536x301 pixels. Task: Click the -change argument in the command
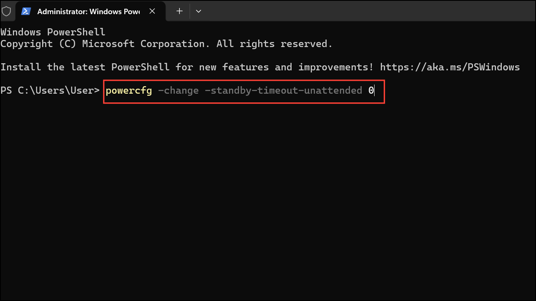pos(178,90)
